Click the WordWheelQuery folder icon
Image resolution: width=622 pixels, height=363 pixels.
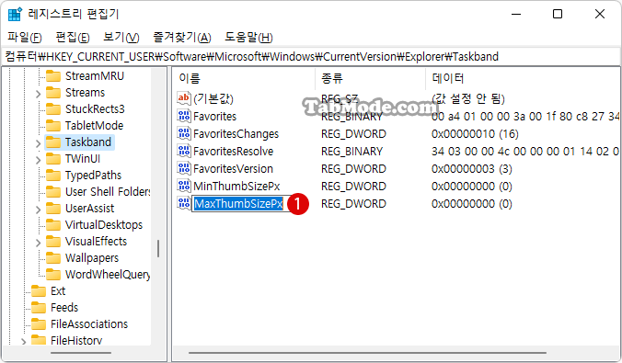tap(53, 274)
